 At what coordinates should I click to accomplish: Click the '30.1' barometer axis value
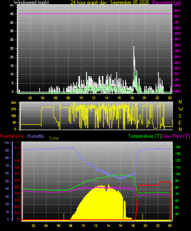coord(177,16)
